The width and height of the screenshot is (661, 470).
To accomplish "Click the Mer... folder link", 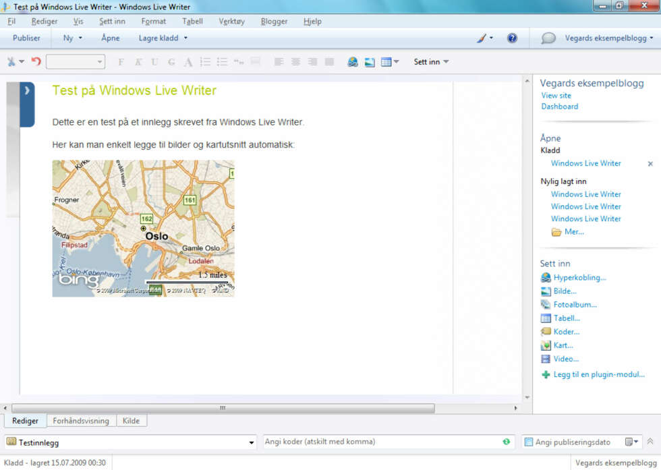I will point(568,232).
